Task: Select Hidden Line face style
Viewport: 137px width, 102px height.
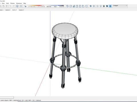Action: click(101, 6)
